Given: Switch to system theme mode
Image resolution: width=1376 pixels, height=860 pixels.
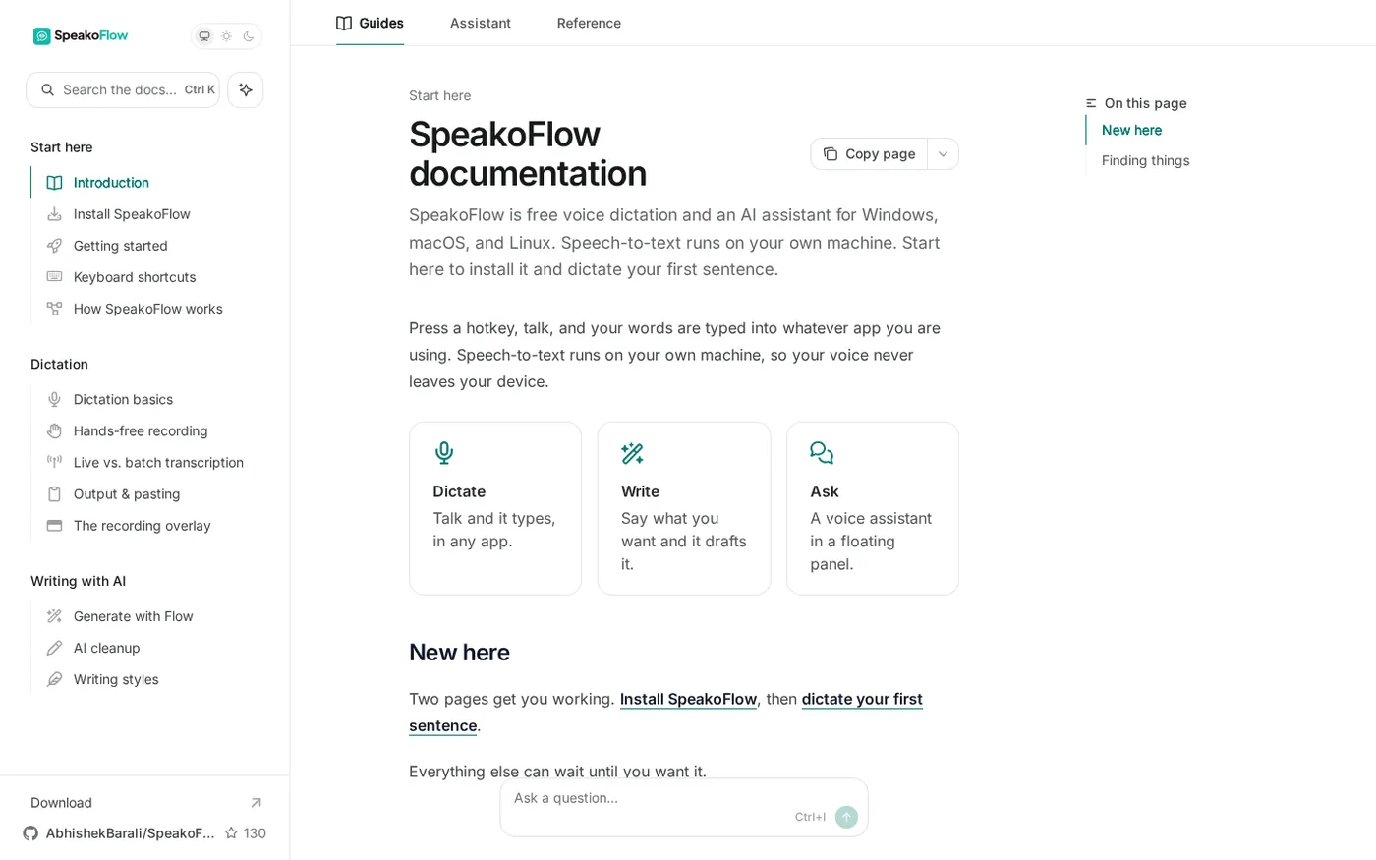Looking at the screenshot, I should (204, 36).
